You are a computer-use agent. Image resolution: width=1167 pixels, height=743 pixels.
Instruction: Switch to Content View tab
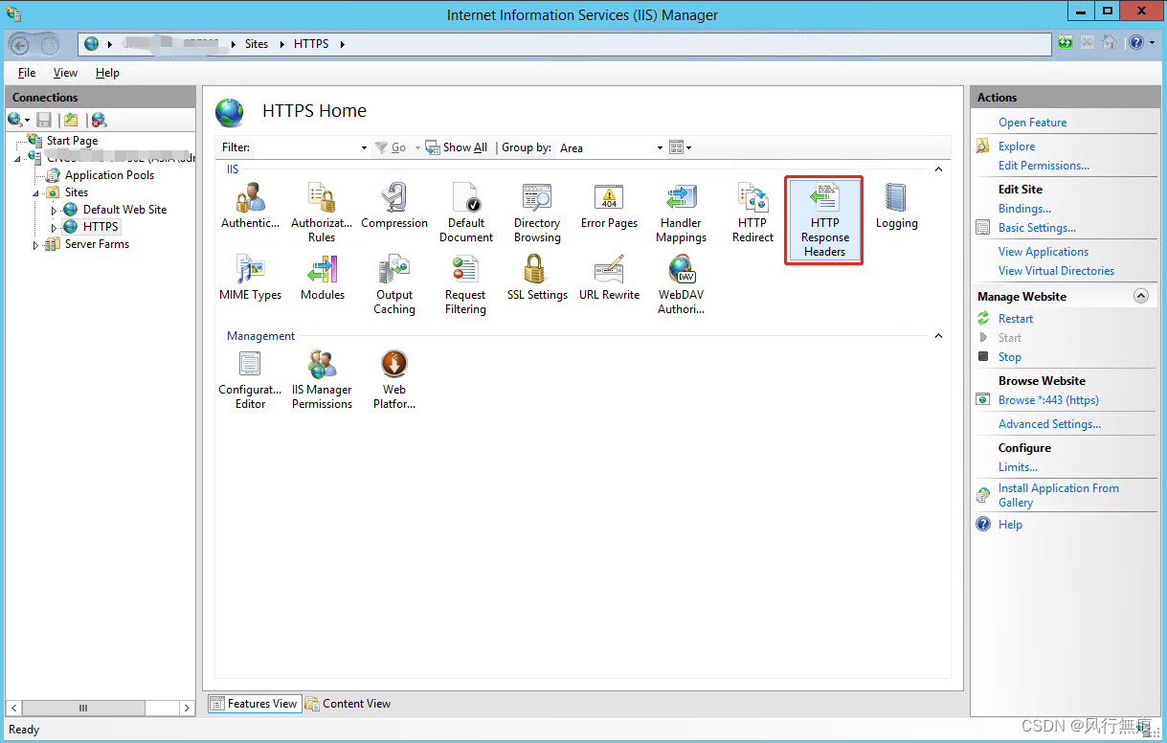pos(348,704)
